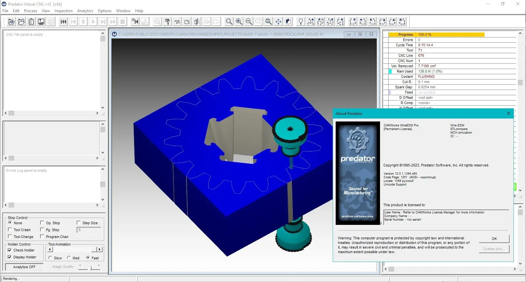Check the Pg. Stop checkbox
Image resolution: width=526 pixels, height=282 pixels.
coord(42,229)
